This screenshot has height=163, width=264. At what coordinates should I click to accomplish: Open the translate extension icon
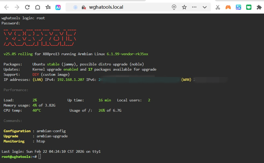click(238, 7)
